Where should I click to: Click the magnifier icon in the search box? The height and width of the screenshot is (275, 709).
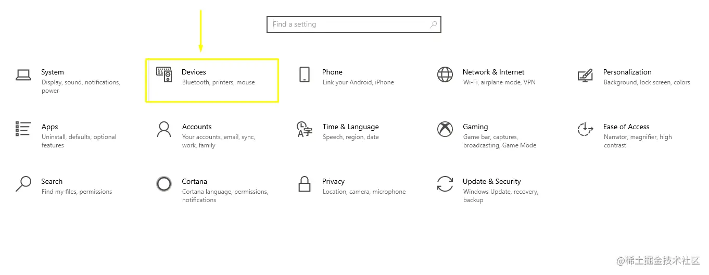434,24
